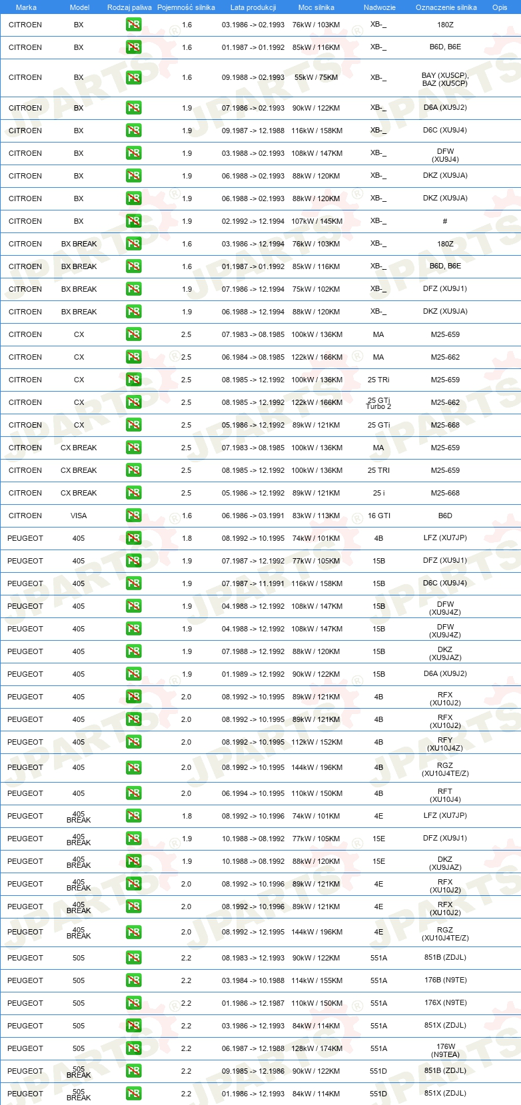Click fuel icon in 505 176B (N9TE) row
The height and width of the screenshot is (1105, 521).
click(x=133, y=980)
